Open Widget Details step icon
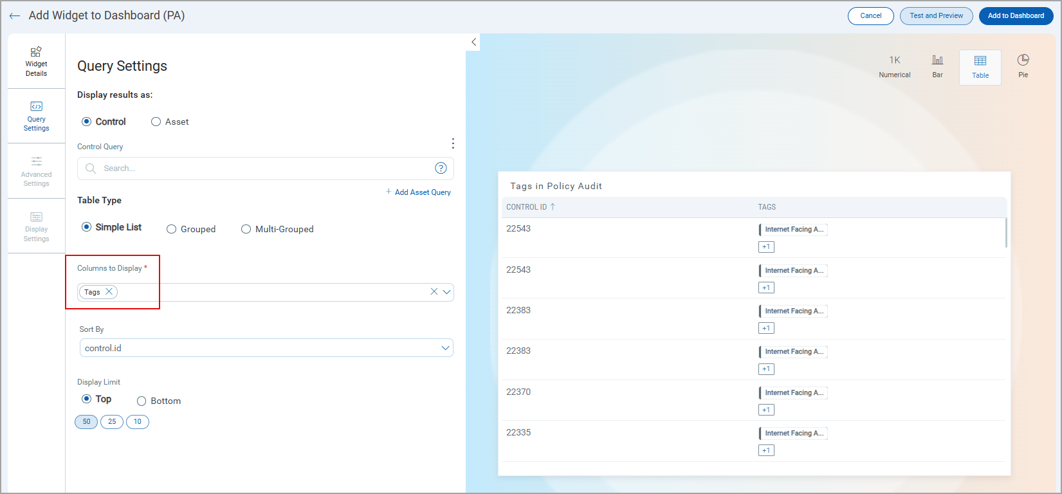Viewport: 1062px width, 494px height. tap(36, 51)
